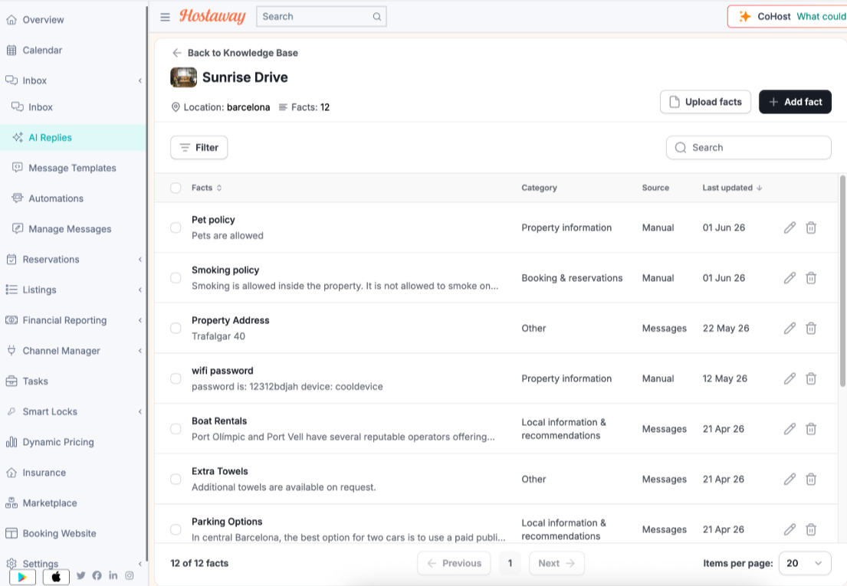Viewport: 847px width, 586px height.
Task: Edit the Smoking policy fact
Action: (790, 278)
